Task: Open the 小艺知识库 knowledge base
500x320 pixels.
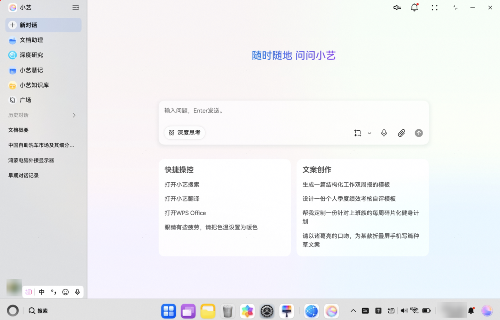Action: (x=33, y=85)
